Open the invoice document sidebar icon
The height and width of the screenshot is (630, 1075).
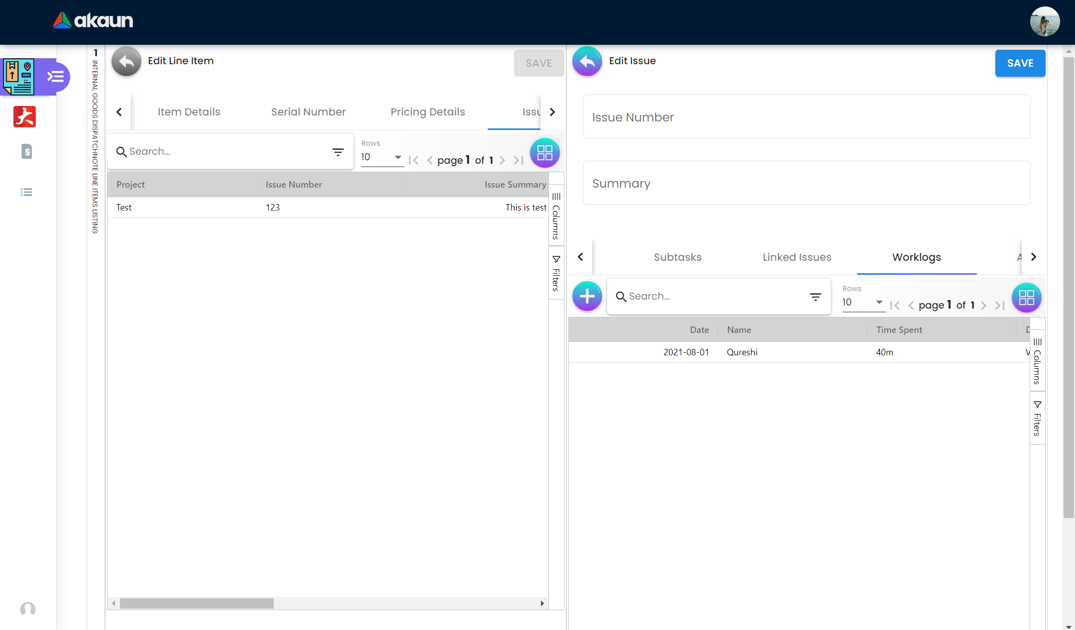[27, 151]
